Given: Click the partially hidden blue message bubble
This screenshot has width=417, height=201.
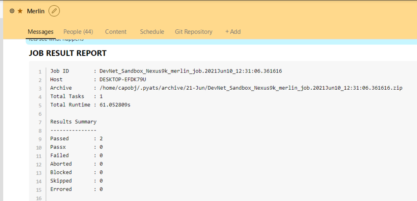Looking at the screenshot, I should coord(221,41).
